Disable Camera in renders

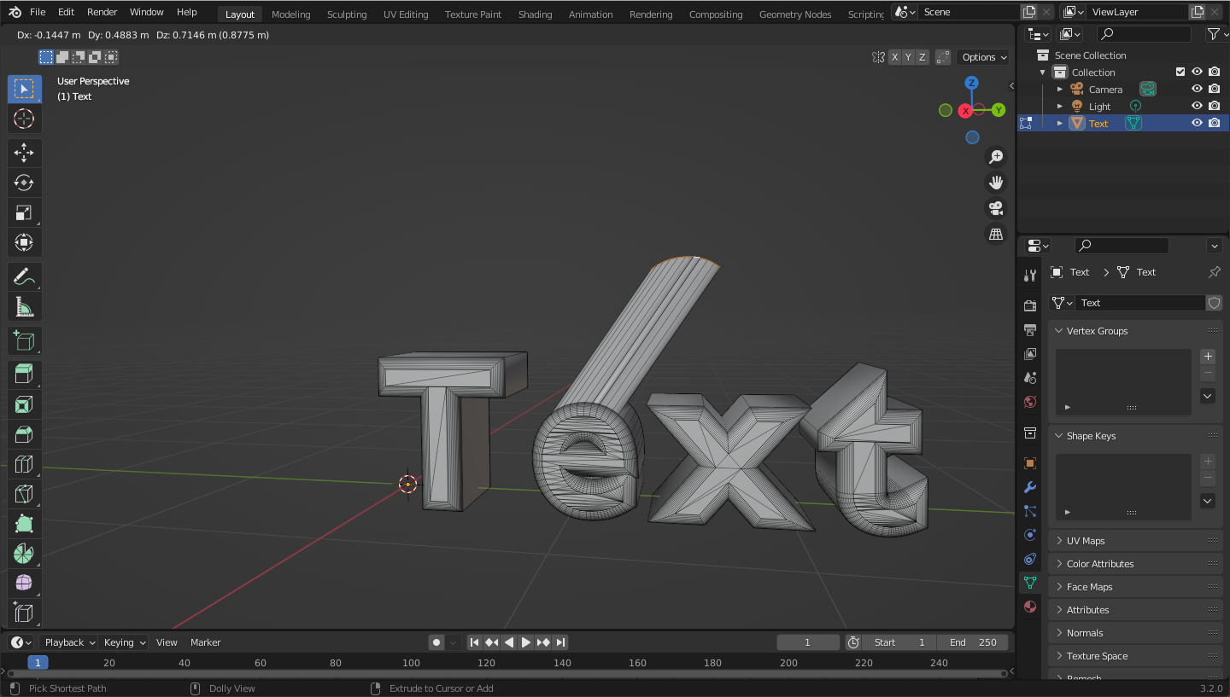pos(1215,89)
